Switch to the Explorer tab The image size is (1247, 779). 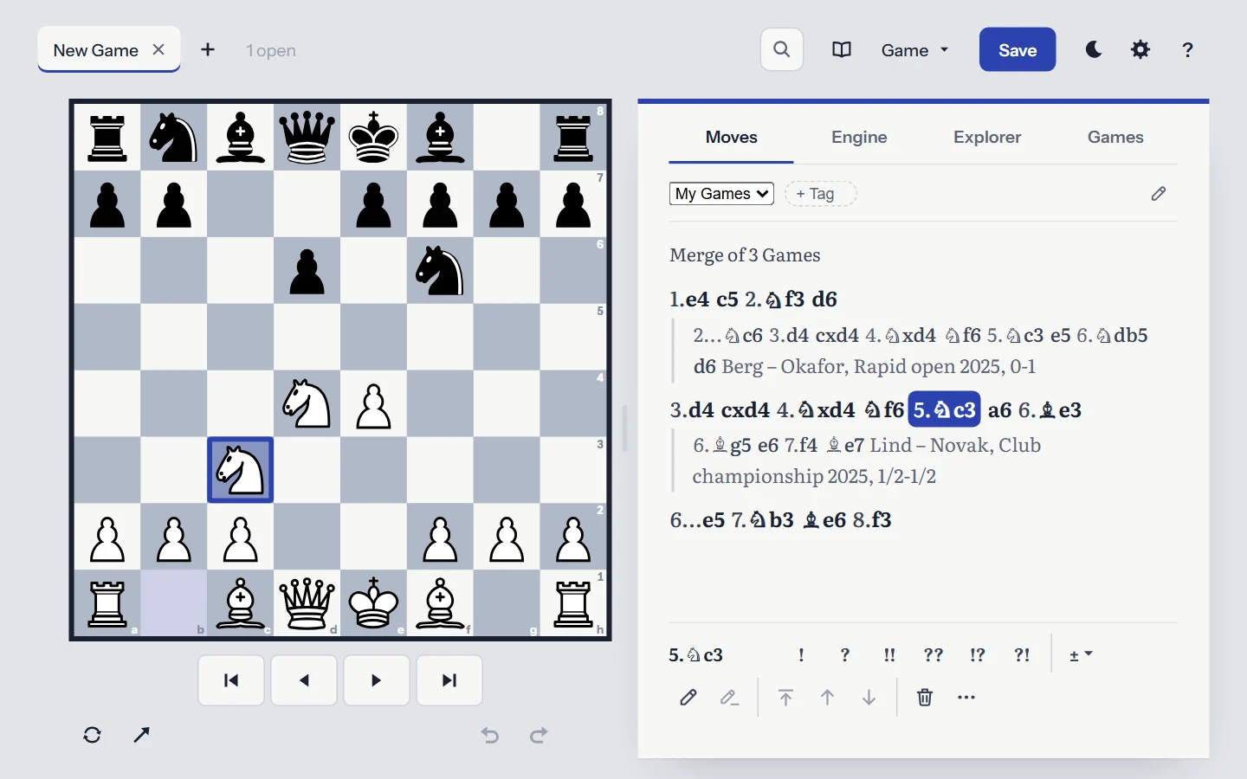tap(987, 137)
